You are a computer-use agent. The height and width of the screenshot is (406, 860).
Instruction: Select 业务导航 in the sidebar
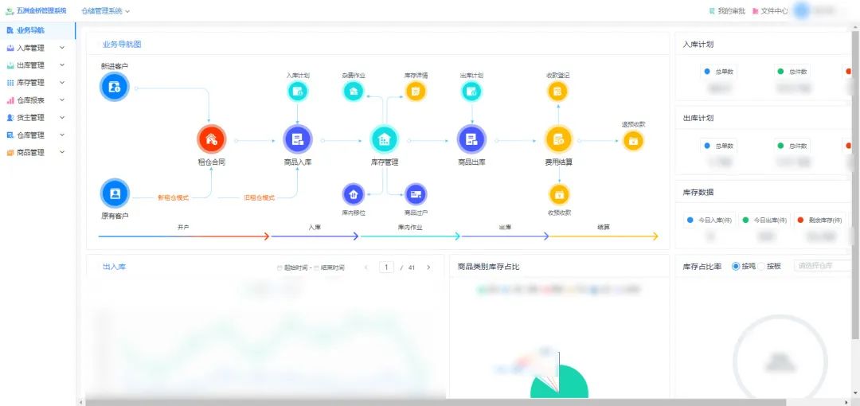[x=30, y=30]
